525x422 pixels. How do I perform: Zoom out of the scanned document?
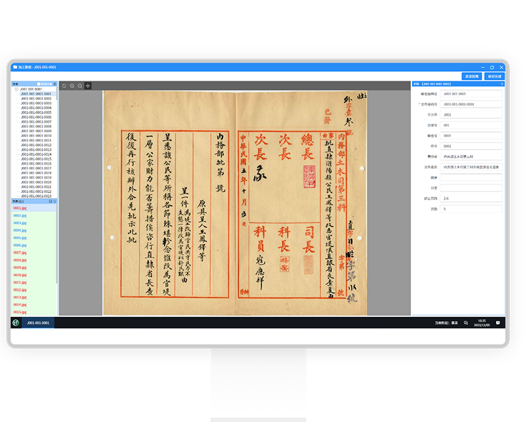point(80,86)
